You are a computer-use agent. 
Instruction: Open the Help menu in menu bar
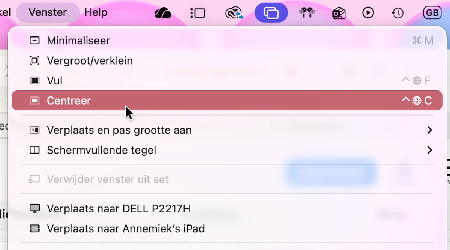(x=96, y=12)
